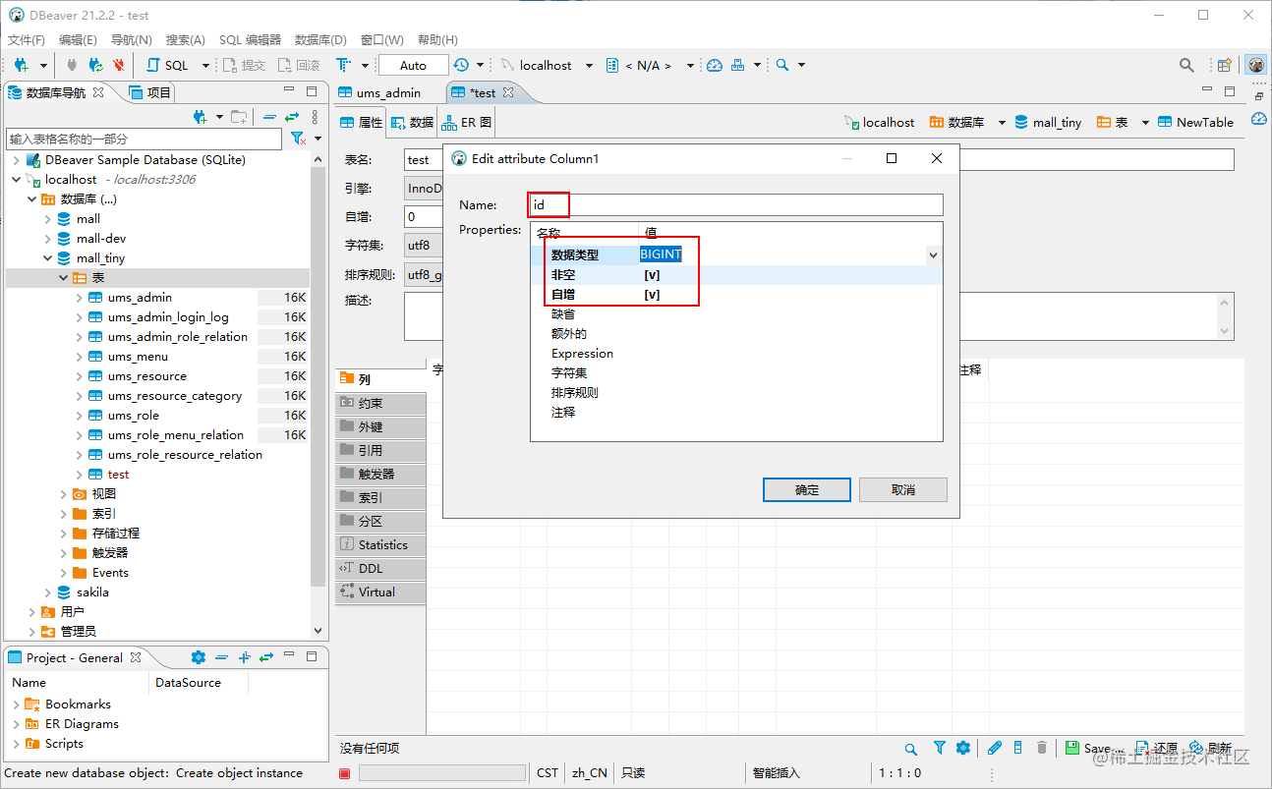Click the collapse all icon in navigator panel

click(x=269, y=117)
